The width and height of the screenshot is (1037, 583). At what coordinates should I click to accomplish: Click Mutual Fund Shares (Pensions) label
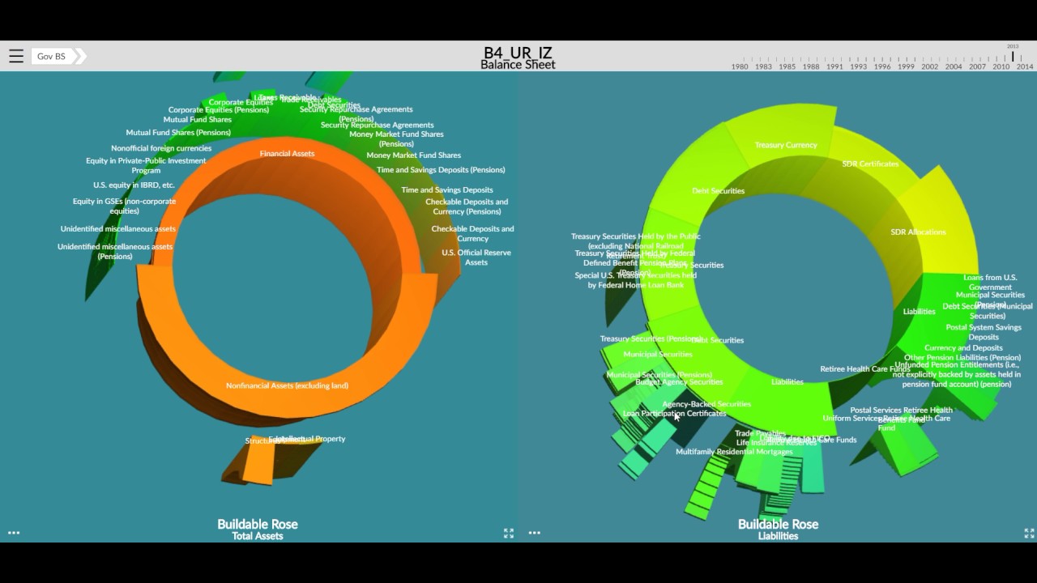pos(178,132)
